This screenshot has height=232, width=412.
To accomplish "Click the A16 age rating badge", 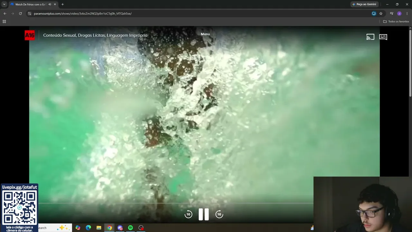I will (x=30, y=35).
